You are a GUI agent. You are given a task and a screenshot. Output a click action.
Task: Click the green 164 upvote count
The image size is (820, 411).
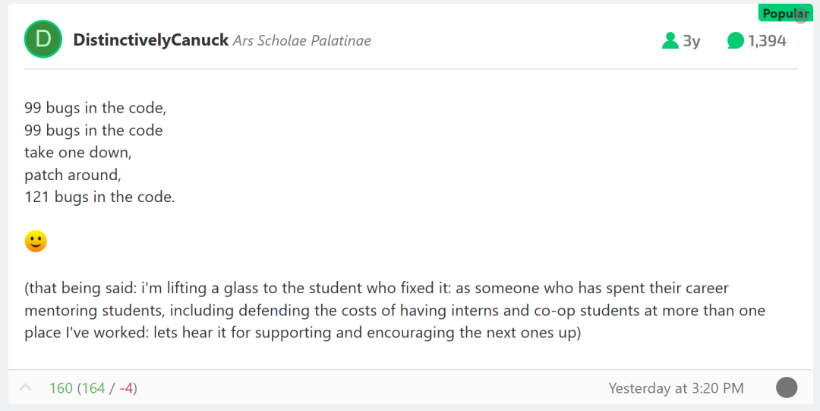coord(93,388)
